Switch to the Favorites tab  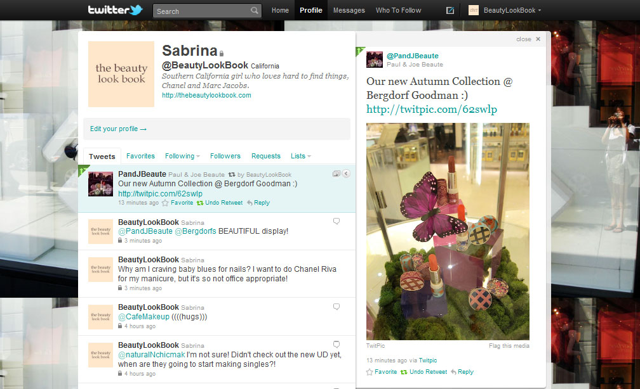click(x=140, y=156)
